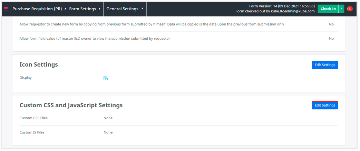
Task: Click the No value for copy previous form setting
Action: coord(331,24)
